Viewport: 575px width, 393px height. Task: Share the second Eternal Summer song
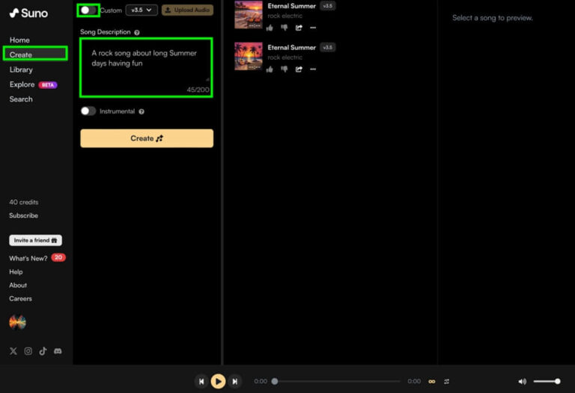(x=299, y=69)
